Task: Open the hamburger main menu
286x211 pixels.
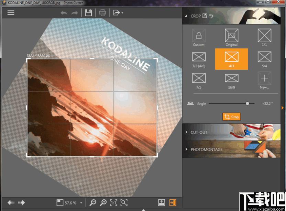Action: [11, 13]
